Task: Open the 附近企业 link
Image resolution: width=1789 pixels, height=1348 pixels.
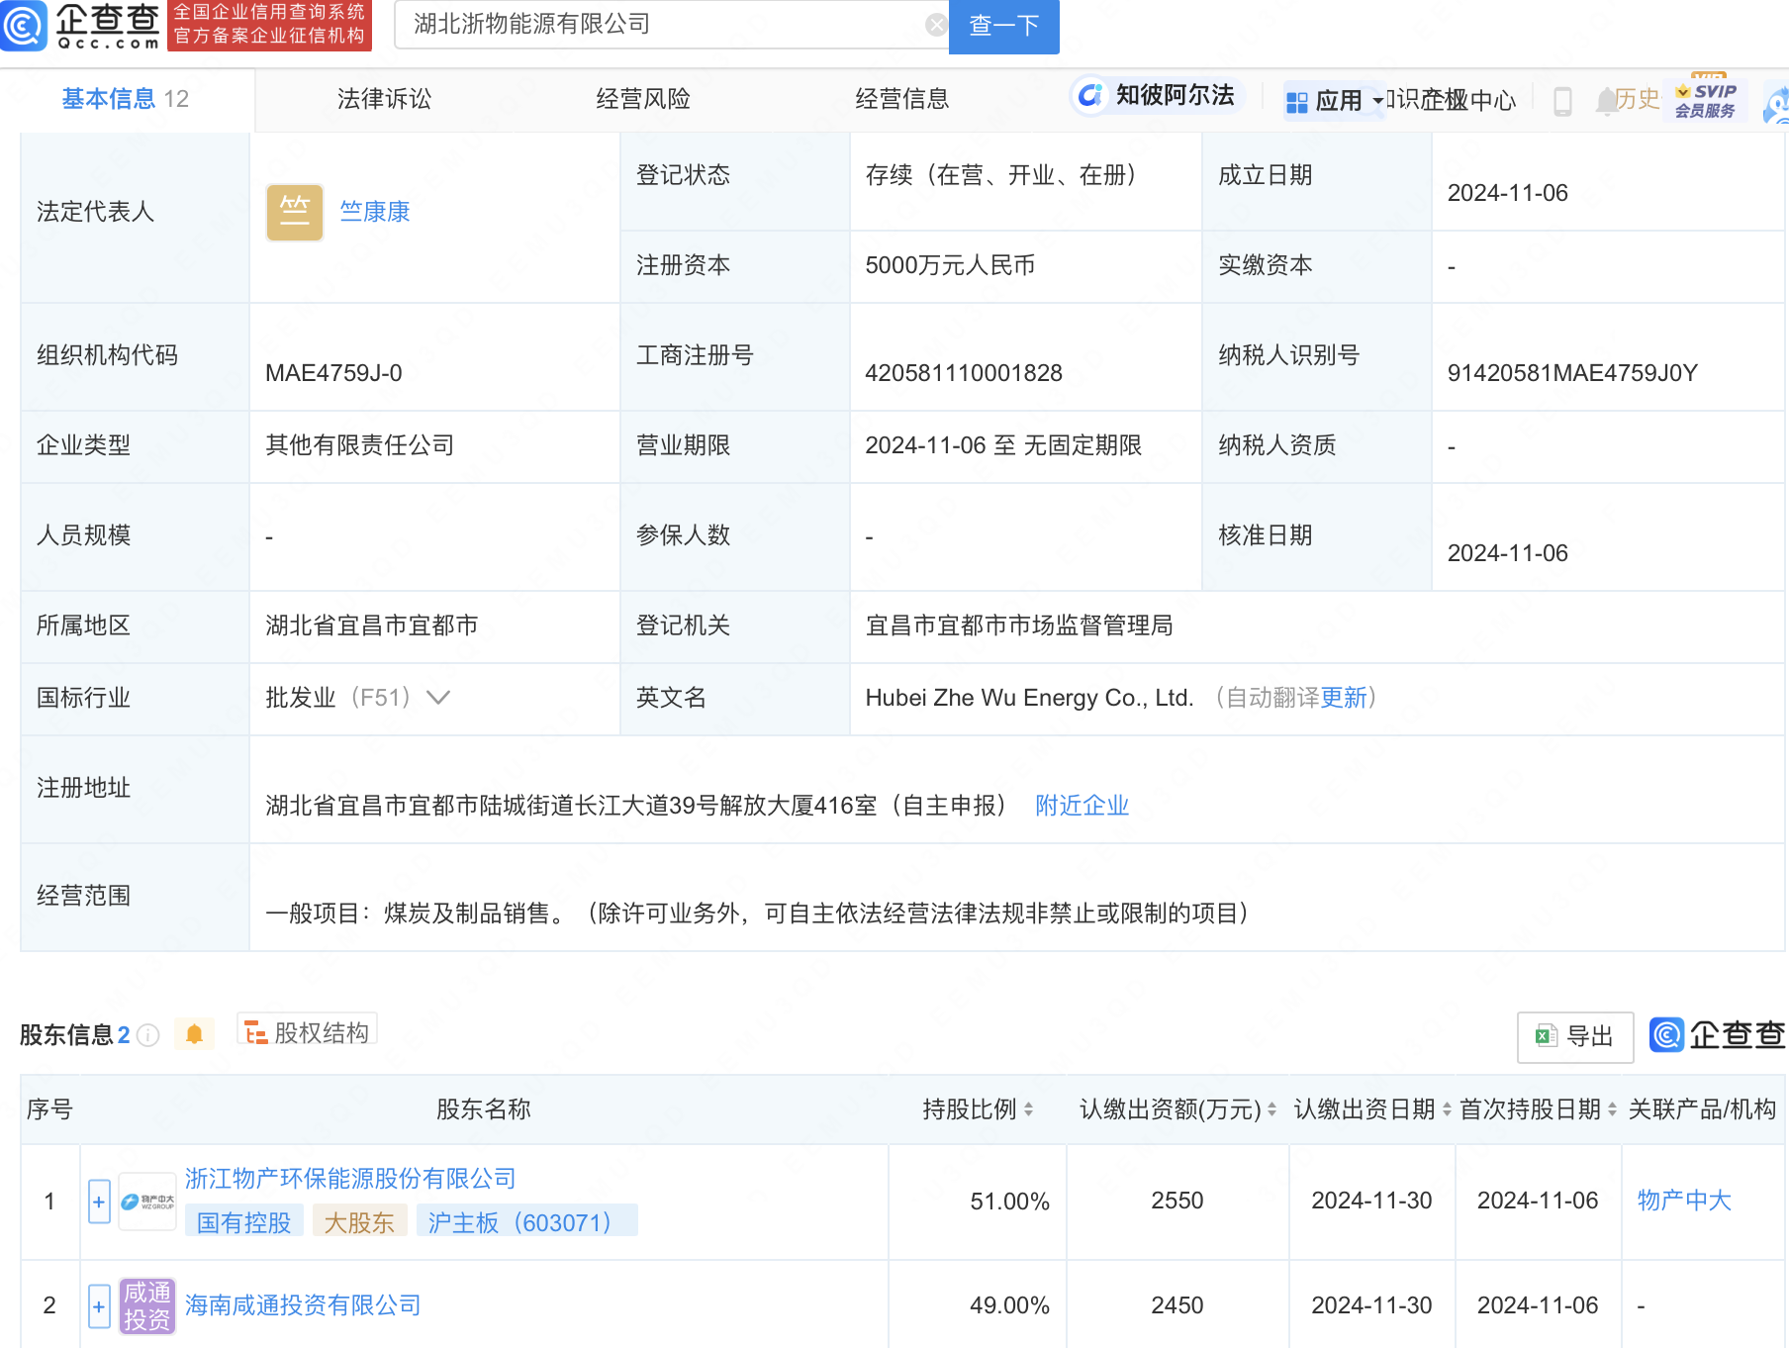Action: [1082, 806]
